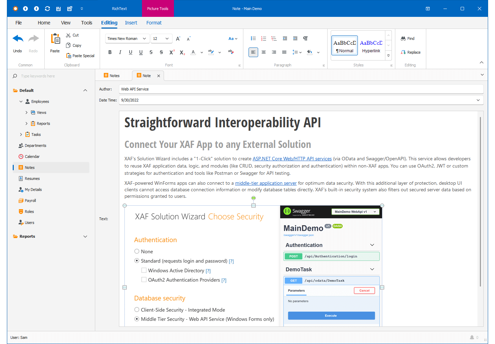Open the Date Time dropdown
The height and width of the screenshot is (344, 495).
point(478,100)
